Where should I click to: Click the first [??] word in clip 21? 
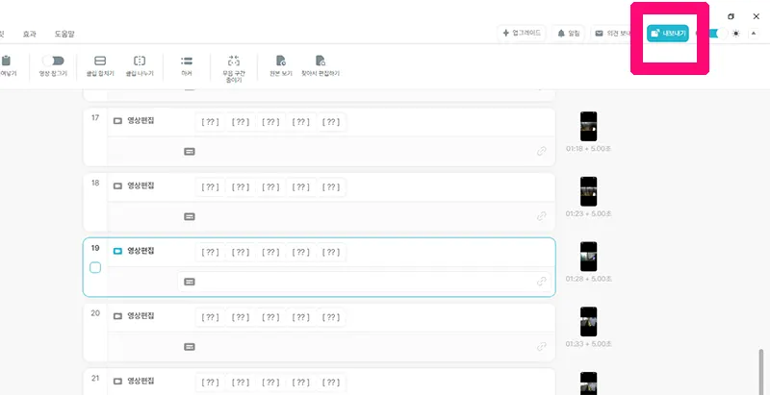tap(210, 383)
